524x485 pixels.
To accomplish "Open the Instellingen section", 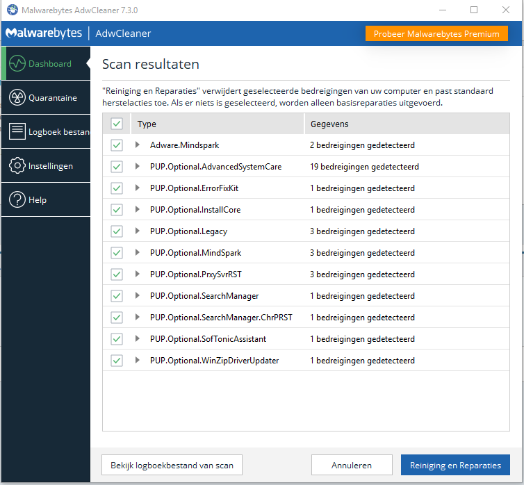I will tap(50, 166).
